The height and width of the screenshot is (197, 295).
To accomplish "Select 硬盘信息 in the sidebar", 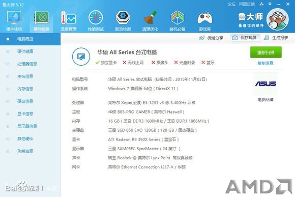I will pyautogui.click(x=25, y=101).
